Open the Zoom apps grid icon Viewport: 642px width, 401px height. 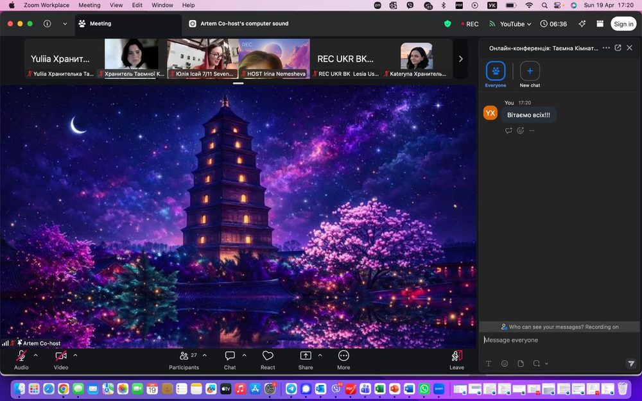click(x=600, y=24)
